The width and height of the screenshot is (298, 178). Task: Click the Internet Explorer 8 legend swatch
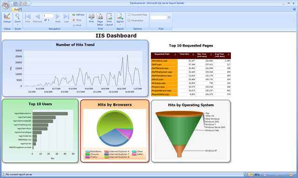(x=107, y=157)
